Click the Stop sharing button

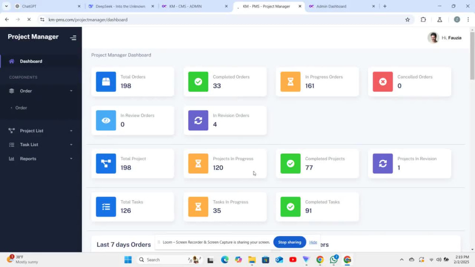[290, 242]
